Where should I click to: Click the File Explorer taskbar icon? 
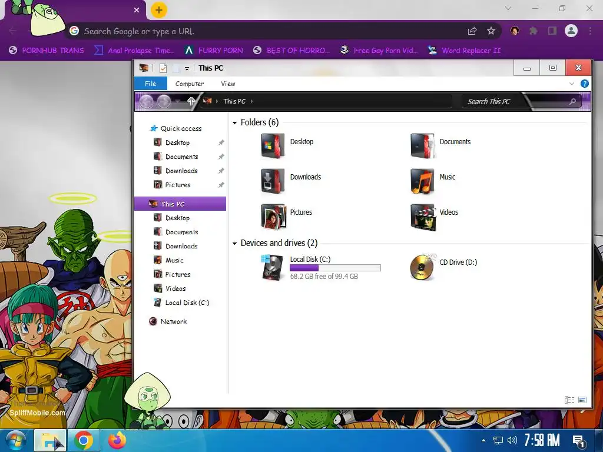51,440
